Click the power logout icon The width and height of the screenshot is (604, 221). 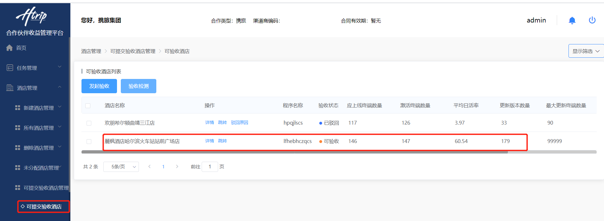[x=592, y=20]
